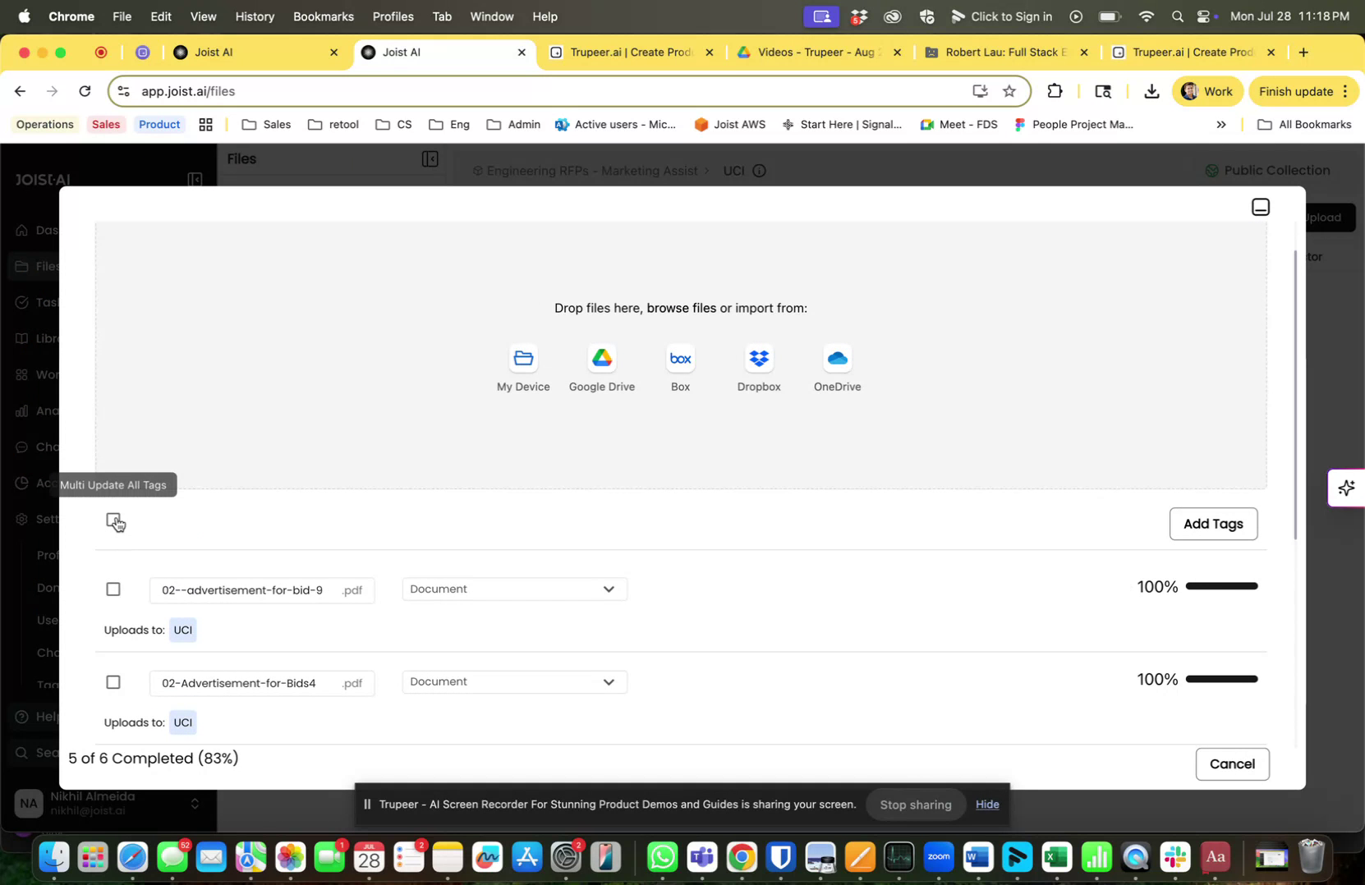Import files from Google Drive

(601, 367)
